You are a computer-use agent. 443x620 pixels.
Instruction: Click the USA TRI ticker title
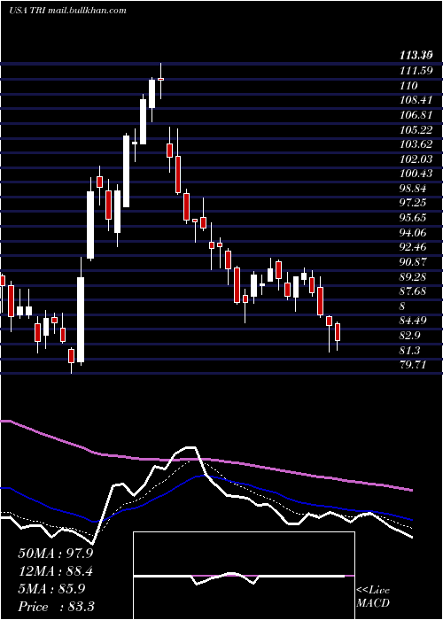click(x=67, y=11)
